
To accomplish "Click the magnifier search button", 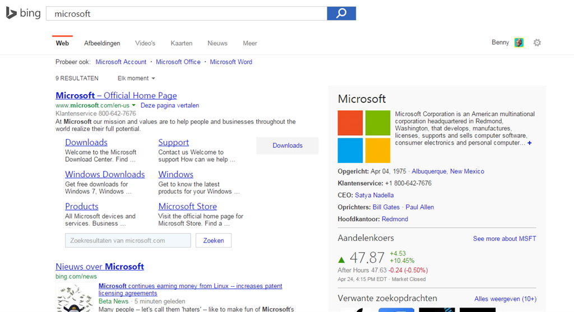I will (x=341, y=13).
